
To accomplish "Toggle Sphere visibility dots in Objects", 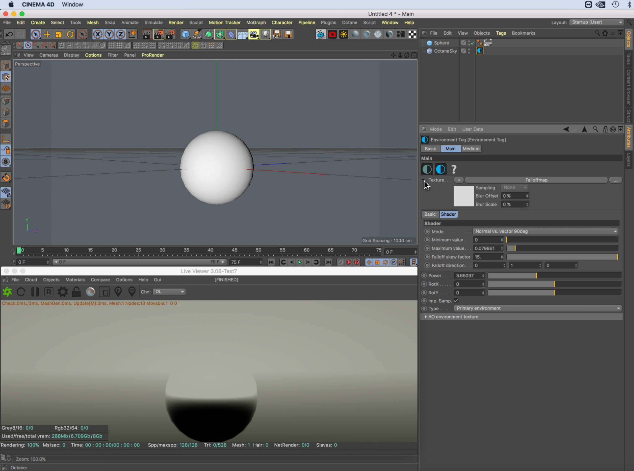I will click(469, 43).
